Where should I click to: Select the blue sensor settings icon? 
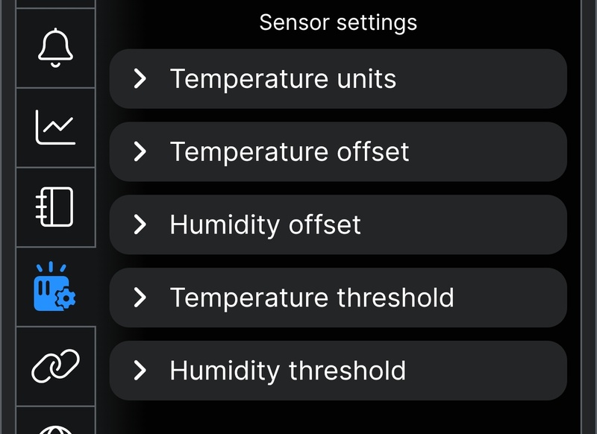(55, 287)
